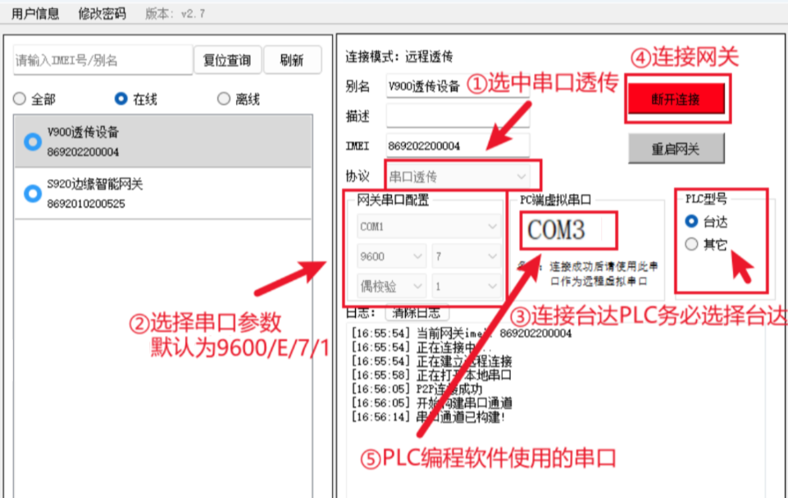This screenshot has height=498, width=788.
Task: Select the 全部 radio option
Action: (x=19, y=98)
